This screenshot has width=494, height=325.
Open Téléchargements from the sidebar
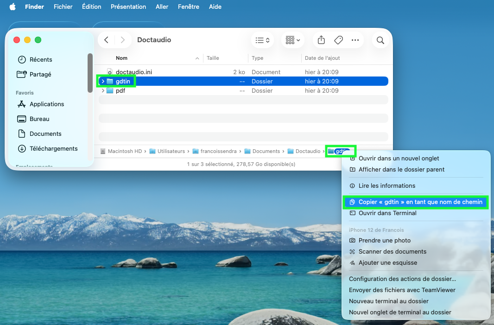48,148
